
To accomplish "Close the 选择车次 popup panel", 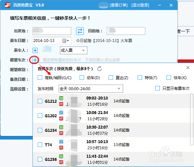I will [188, 68].
